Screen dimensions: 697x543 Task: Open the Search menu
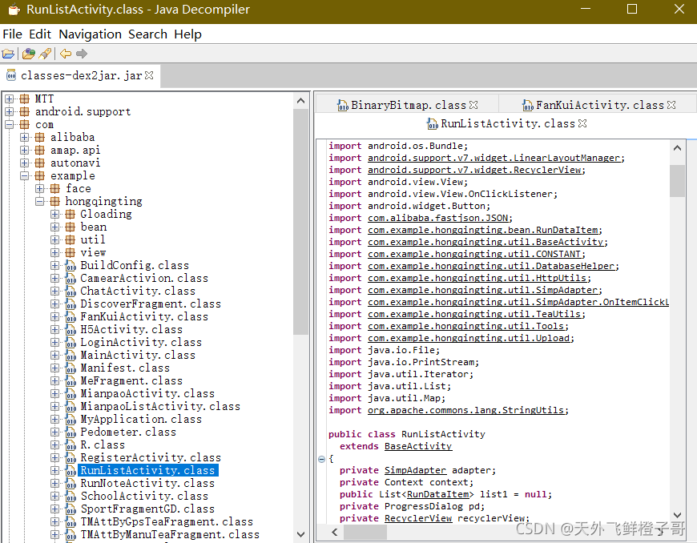coord(148,34)
